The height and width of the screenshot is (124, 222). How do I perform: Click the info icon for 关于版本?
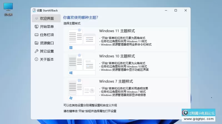click(x=36, y=59)
